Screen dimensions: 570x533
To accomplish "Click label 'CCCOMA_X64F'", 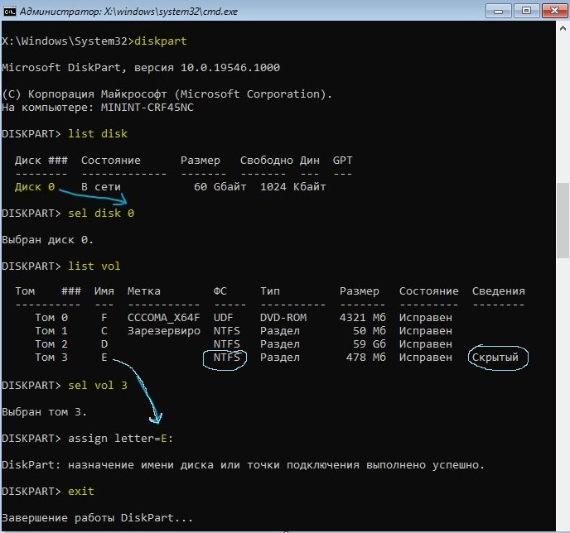I will 163,318.
